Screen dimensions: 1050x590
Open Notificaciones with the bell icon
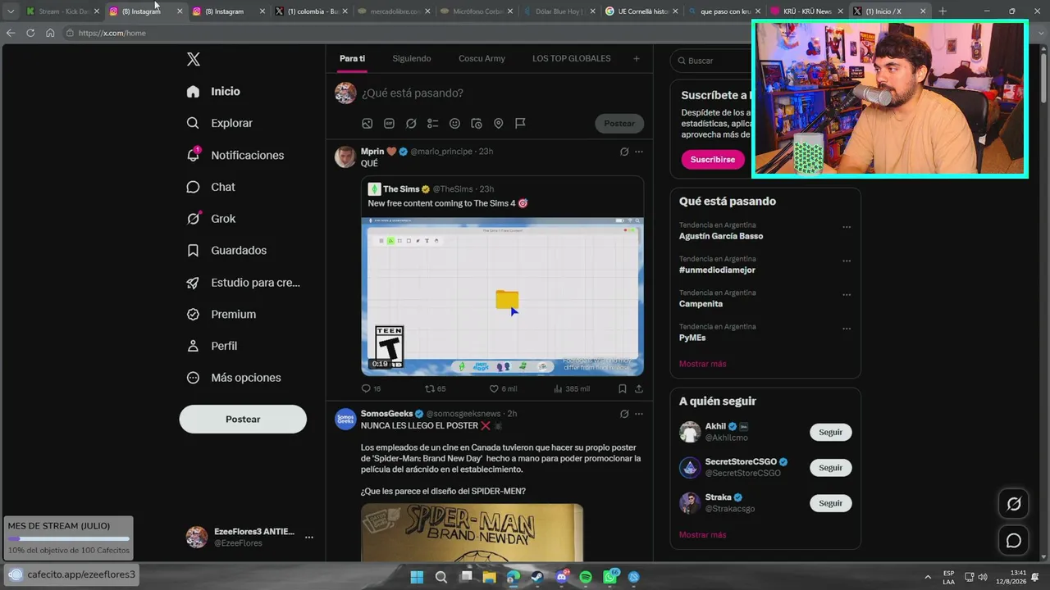tap(235, 155)
